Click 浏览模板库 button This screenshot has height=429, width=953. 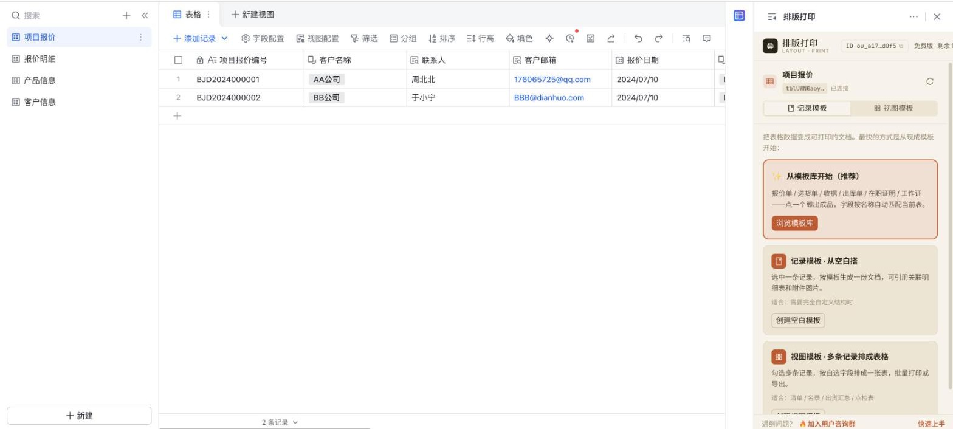point(795,223)
